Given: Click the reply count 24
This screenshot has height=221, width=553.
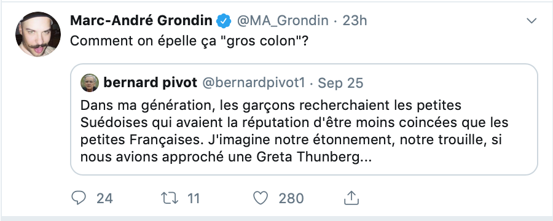Looking at the screenshot, I should tap(104, 198).
